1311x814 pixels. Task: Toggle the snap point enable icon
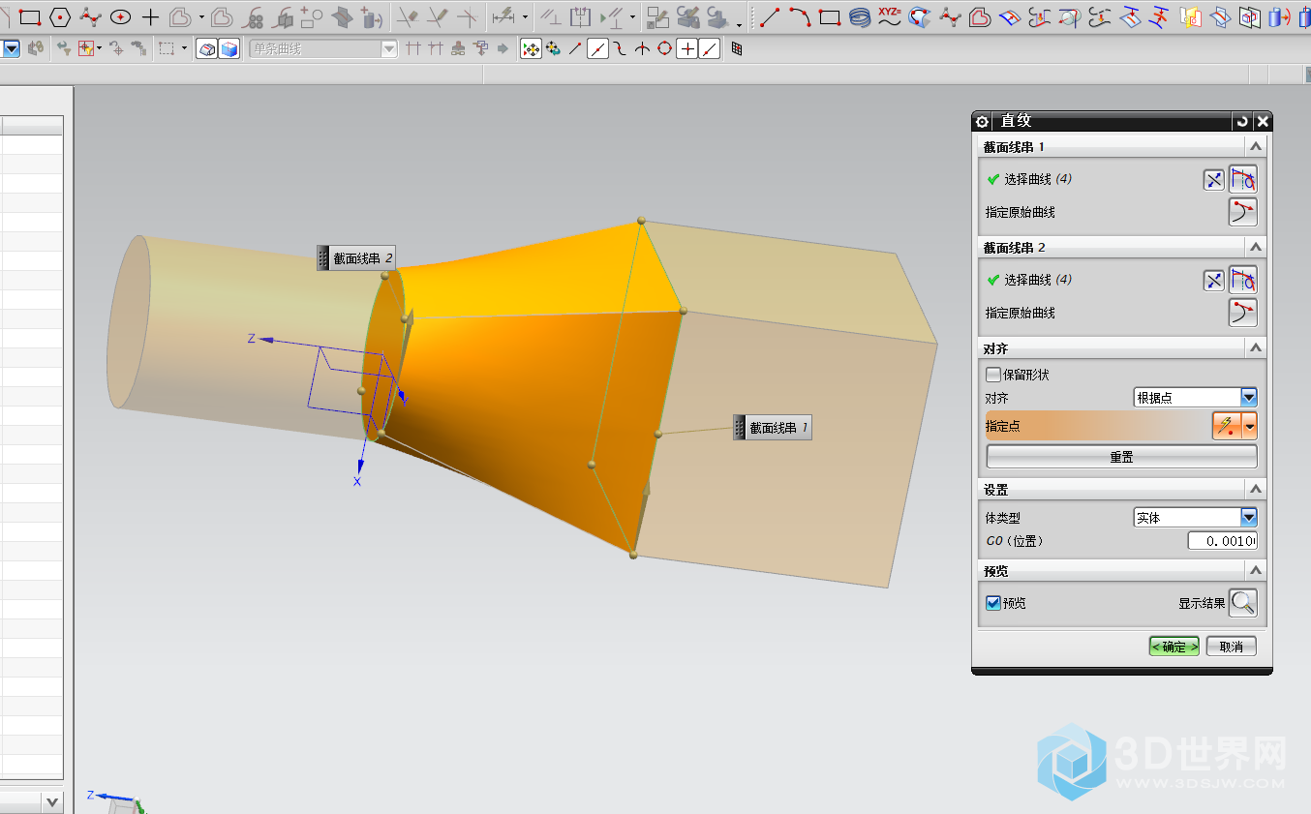coord(531,48)
